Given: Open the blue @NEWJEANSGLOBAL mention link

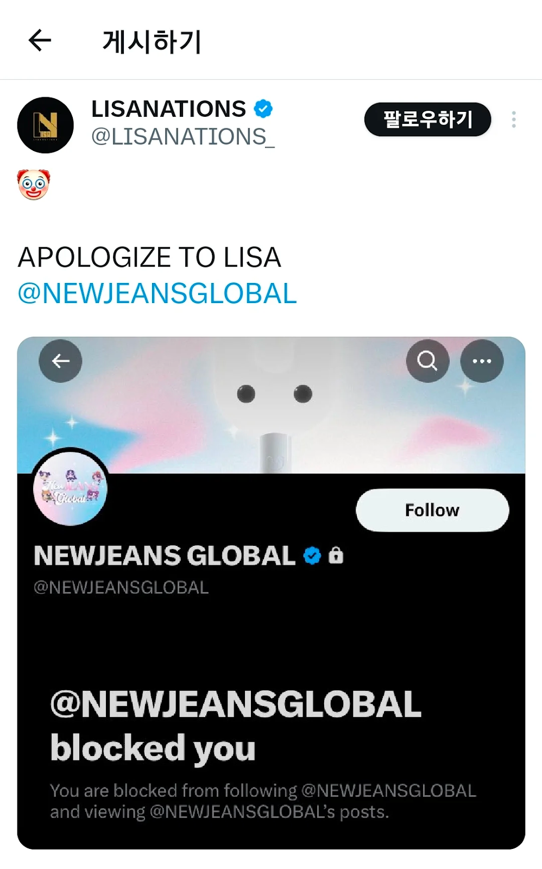Looking at the screenshot, I should [x=157, y=294].
